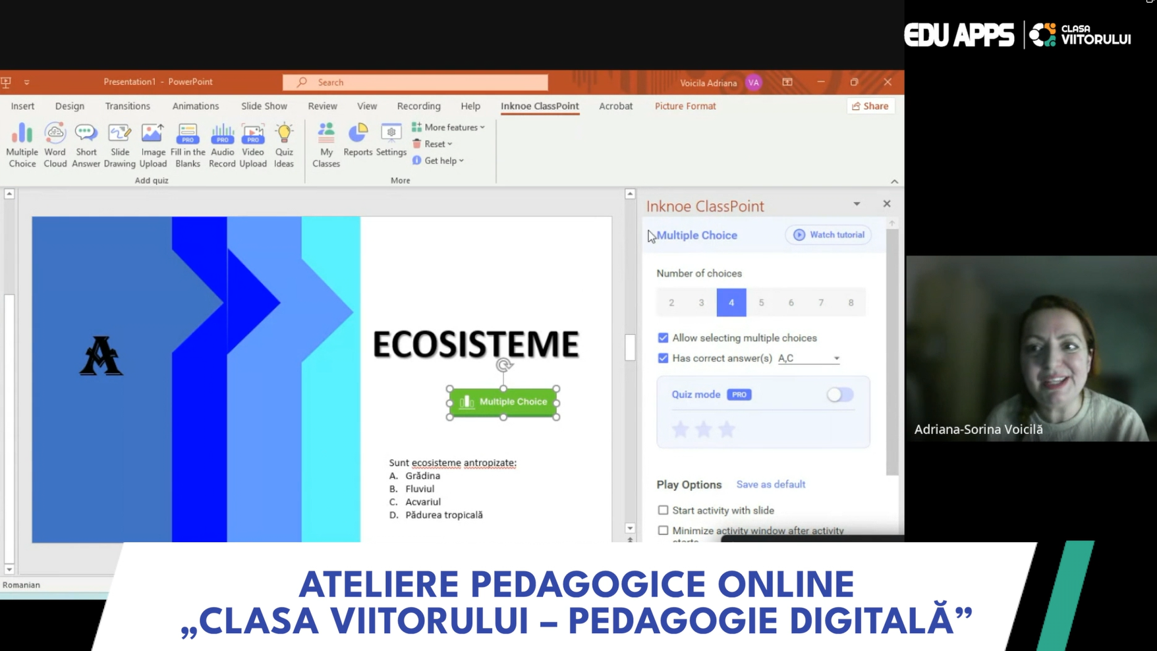Switch to the Animations tab
This screenshot has height=651, width=1157.
tap(196, 106)
